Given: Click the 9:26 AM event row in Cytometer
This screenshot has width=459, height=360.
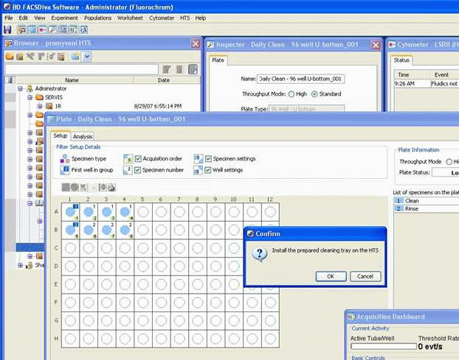Looking at the screenshot, I should (x=427, y=84).
